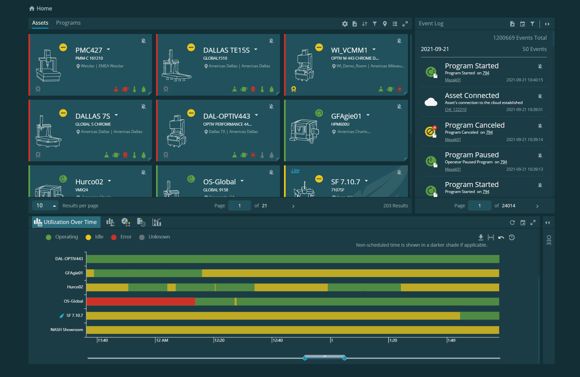Refresh the Utilization Over Time chart
The width and height of the screenshot is (580, 377).
pyautogui.click(x=512, y=223)
